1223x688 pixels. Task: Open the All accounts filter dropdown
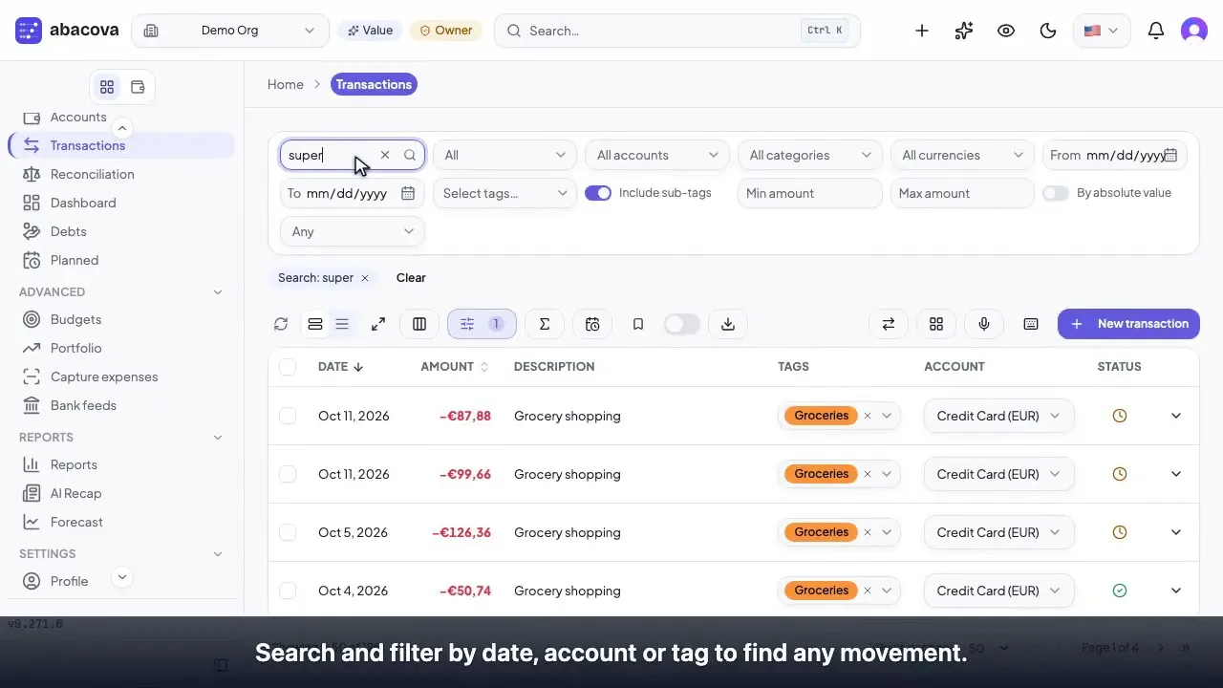(657, 155)
